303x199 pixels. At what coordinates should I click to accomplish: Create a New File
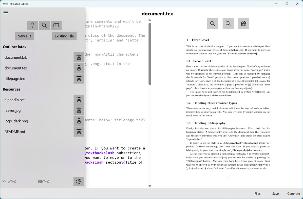click(24, 36)
